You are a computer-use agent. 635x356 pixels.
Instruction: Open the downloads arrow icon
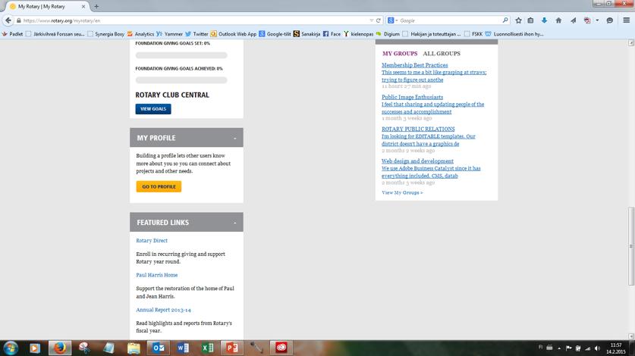(x=544, y=20)
